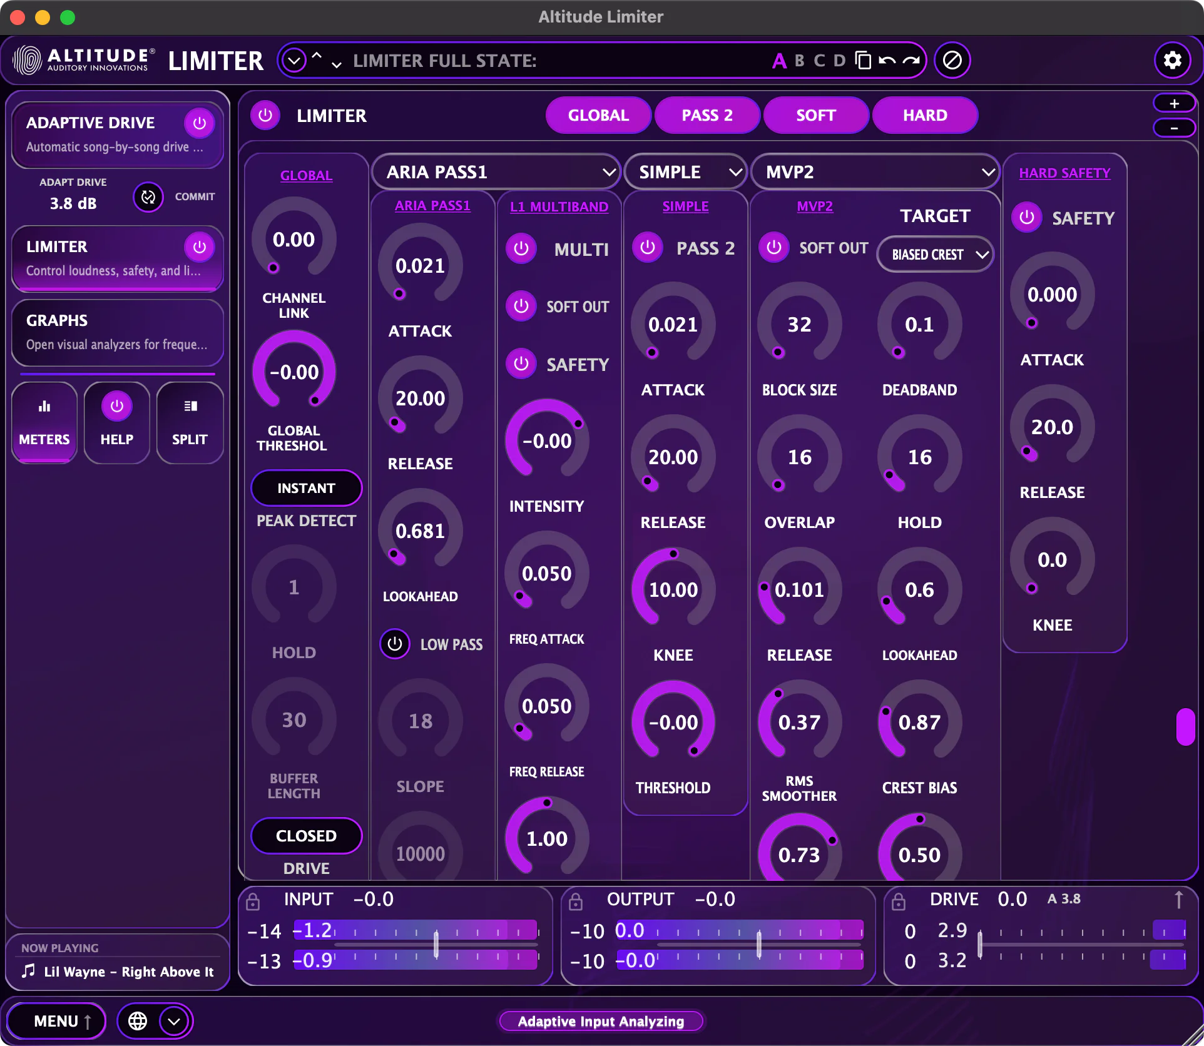This screenshot has height=1046, width=1204.
Task: Toggle SOFT OUT in L1 Multiband
Action: click(521, 306)
